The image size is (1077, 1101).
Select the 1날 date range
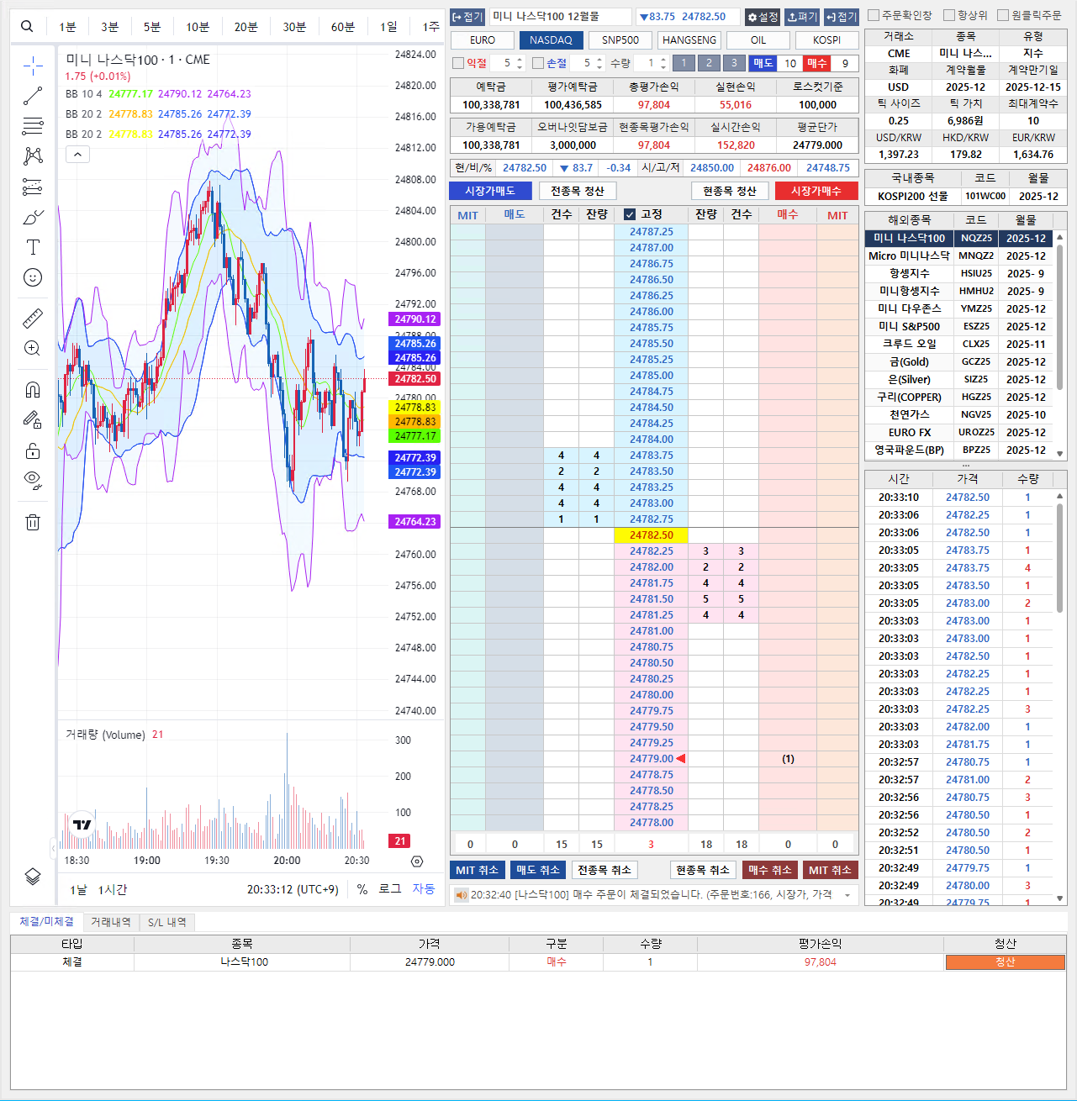pyautogui.click(x=78, y=889)
